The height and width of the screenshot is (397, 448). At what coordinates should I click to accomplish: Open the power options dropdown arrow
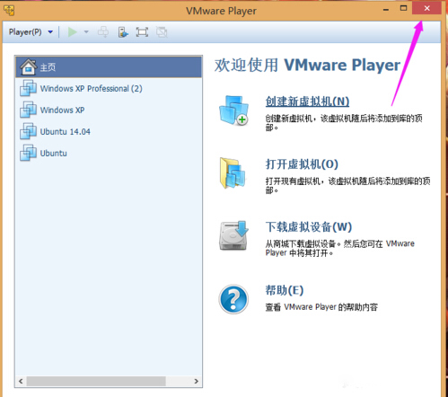click(86, 31)
